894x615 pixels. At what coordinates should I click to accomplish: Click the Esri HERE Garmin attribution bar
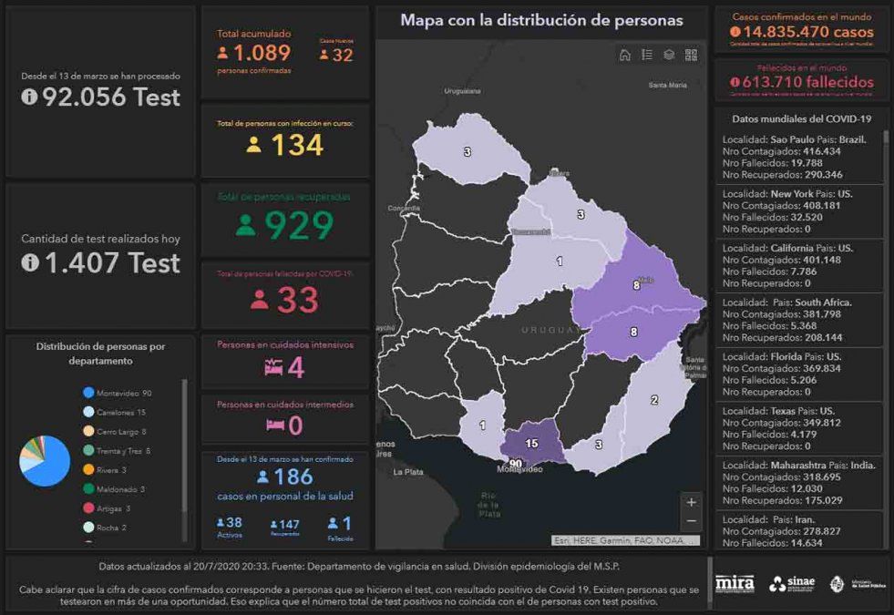click(627, 540)
